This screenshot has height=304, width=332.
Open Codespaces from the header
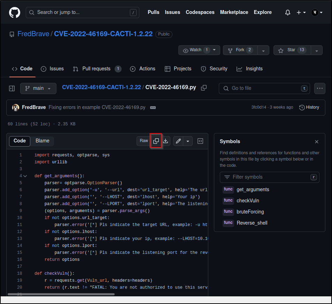200,12
